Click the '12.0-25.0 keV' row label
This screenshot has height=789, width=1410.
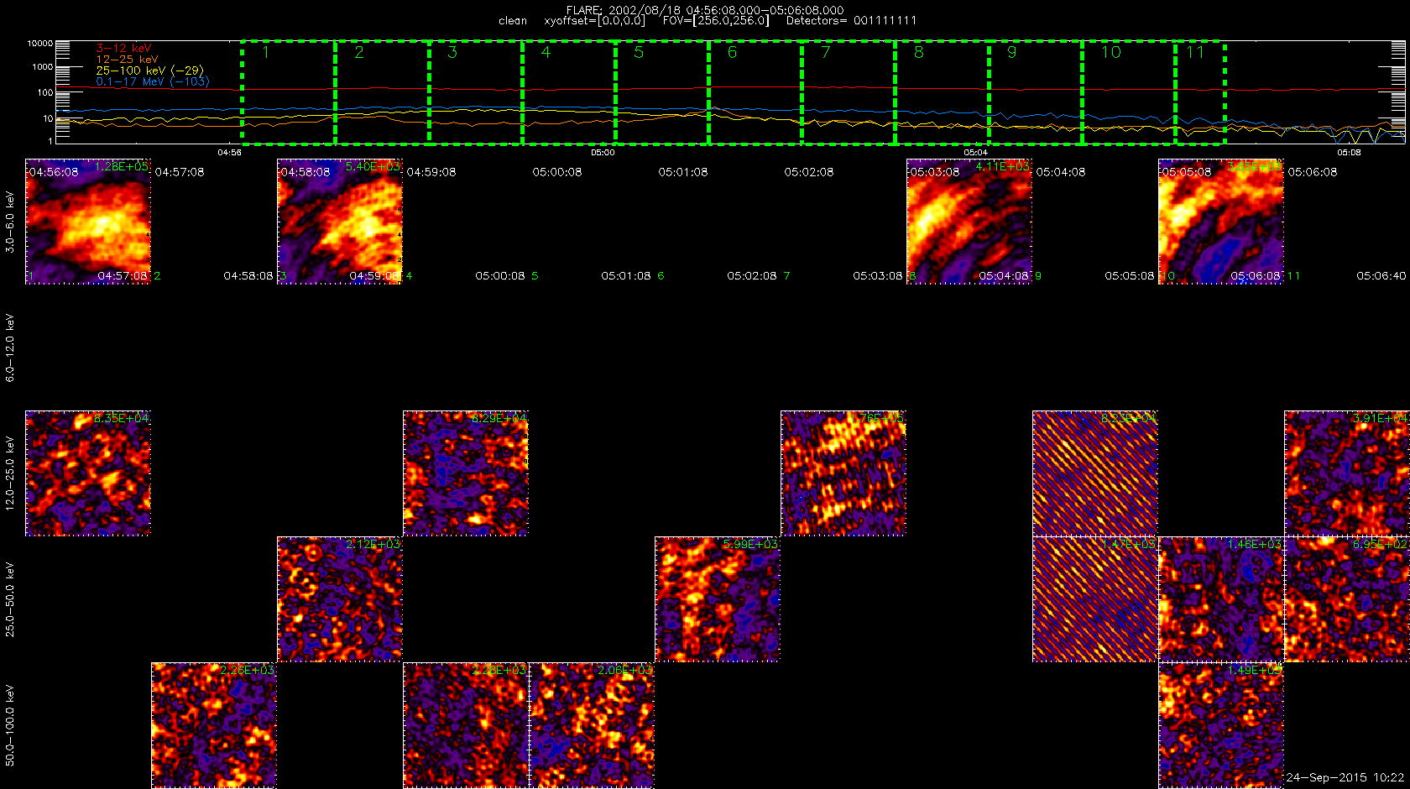pyautogui.click(x=10, y=473)
